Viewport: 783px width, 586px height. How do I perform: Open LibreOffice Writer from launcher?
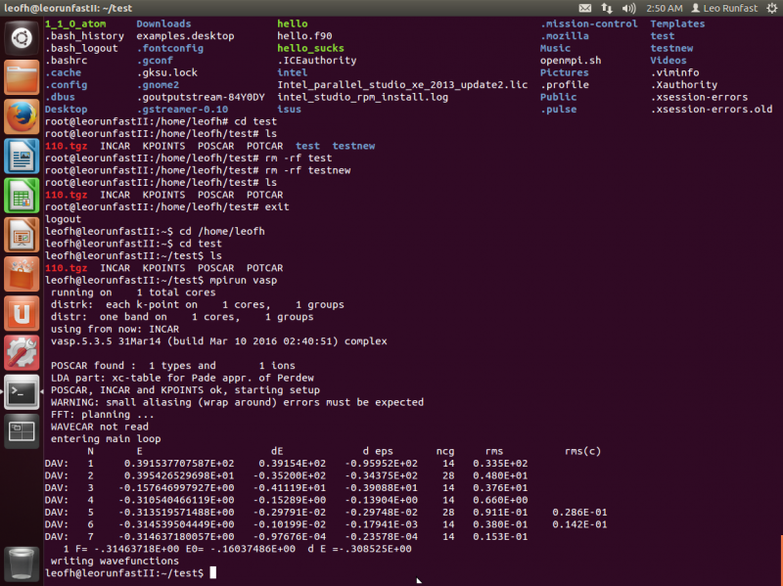pyautogui.click(x=22, y=157)
